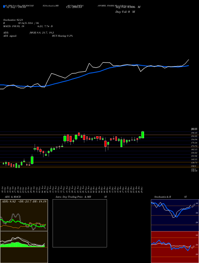The height and width of the screenshot is (263, 199).
Task: Select the 'Avg Vol: 0.006 M' text
Action: pos(128,7)
